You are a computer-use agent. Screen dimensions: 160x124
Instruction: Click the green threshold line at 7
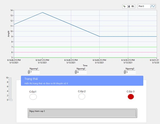[85, 47]
